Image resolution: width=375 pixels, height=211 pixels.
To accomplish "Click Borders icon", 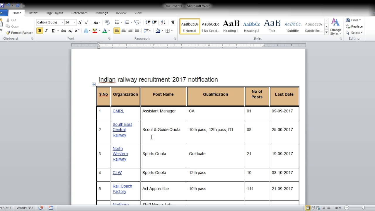I will 168,31.
